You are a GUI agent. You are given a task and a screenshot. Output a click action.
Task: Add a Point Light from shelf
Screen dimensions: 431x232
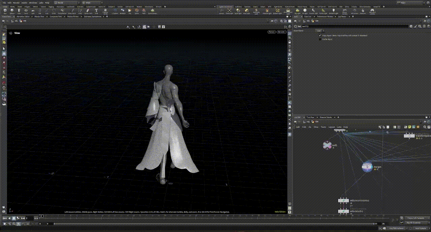[230, 11]
